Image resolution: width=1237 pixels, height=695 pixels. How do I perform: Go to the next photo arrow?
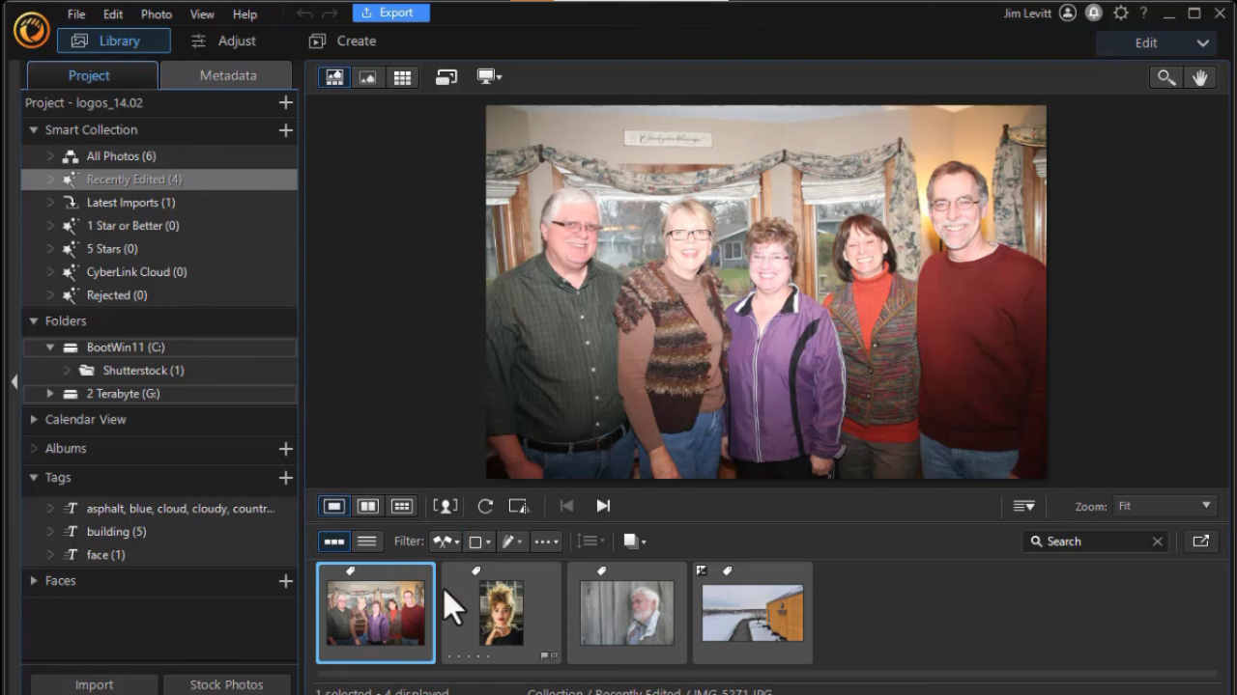(x=603, y=506)
